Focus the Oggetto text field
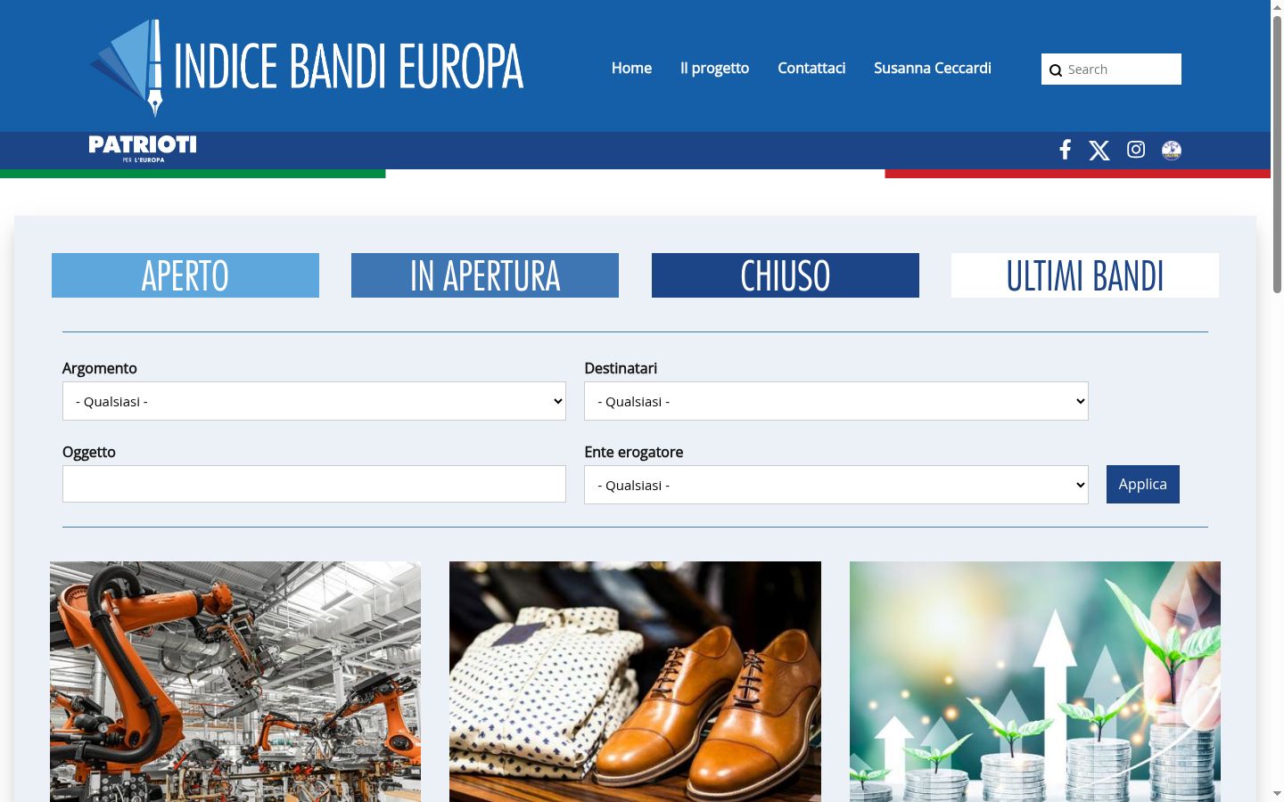 coord(314,484)
